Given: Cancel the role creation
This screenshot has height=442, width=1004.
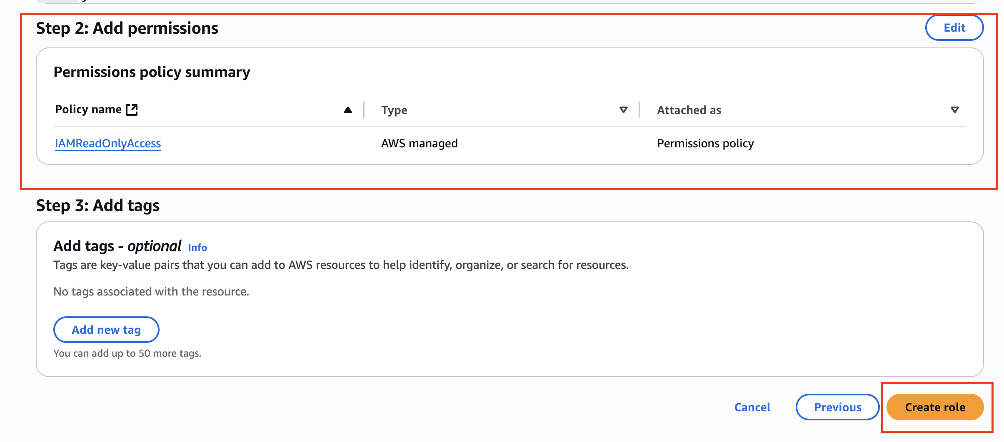Looking at the screenshot, I should (x=752, y=407).
